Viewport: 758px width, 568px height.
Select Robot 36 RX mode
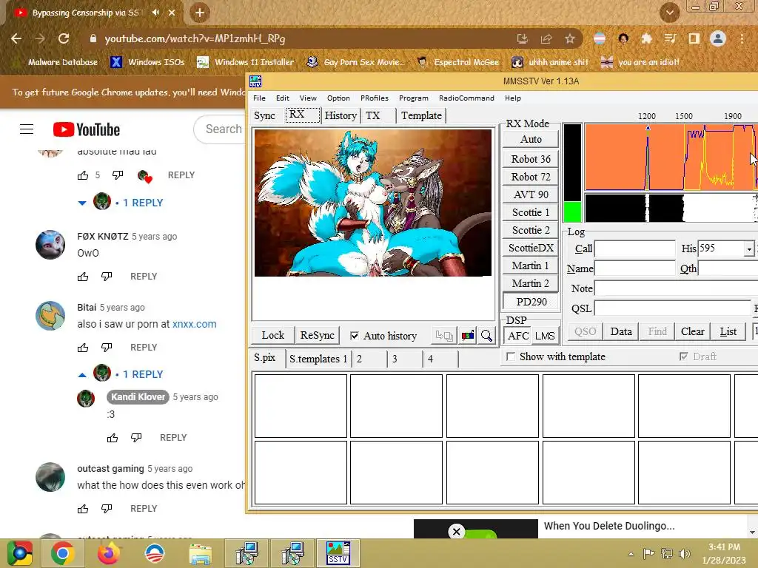click(531, 159)
